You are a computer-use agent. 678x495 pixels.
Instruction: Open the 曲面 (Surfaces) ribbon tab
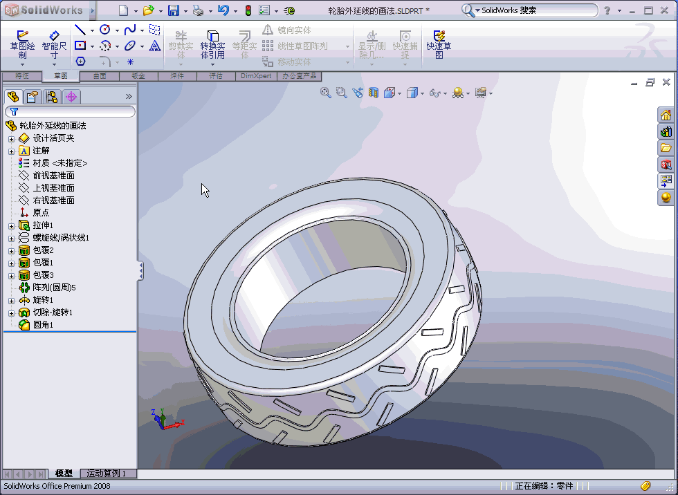100,76
